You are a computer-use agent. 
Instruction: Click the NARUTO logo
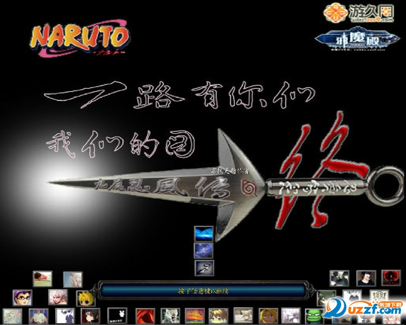click(80, 38)
